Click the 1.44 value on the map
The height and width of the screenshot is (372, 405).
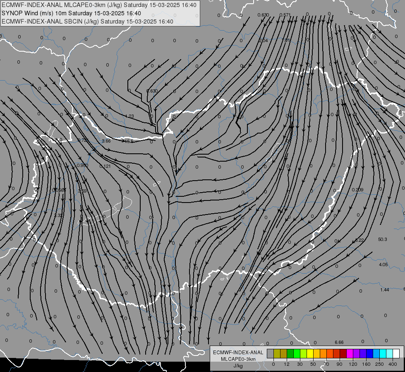click(x=385, y=290)
